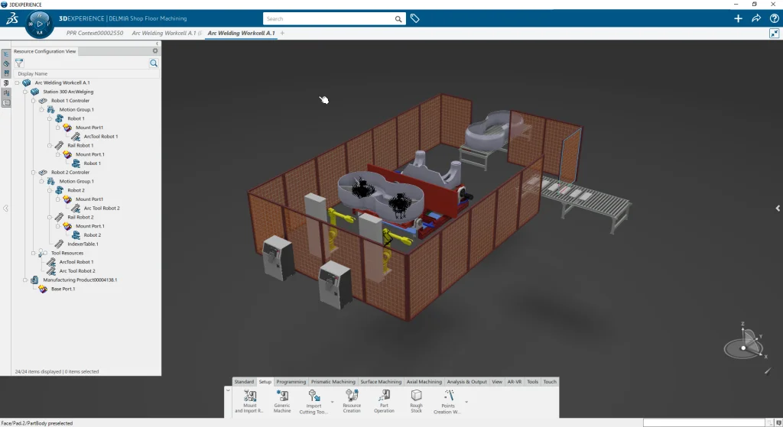Viewport: 783px width, 427px height.
Task: Switch to PPR Context00002550 document tab
Action: coord(95,34)
